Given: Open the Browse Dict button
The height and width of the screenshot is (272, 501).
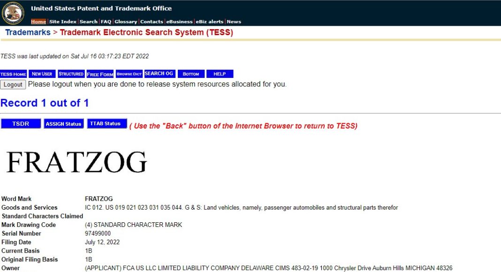Looking at the screenshot, I should (129, 74).
